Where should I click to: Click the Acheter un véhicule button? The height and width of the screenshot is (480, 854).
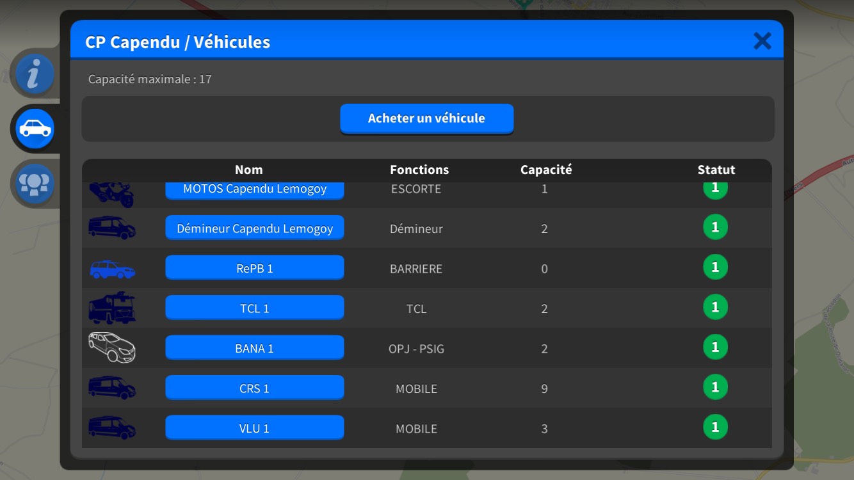click(x=426, y=118)
